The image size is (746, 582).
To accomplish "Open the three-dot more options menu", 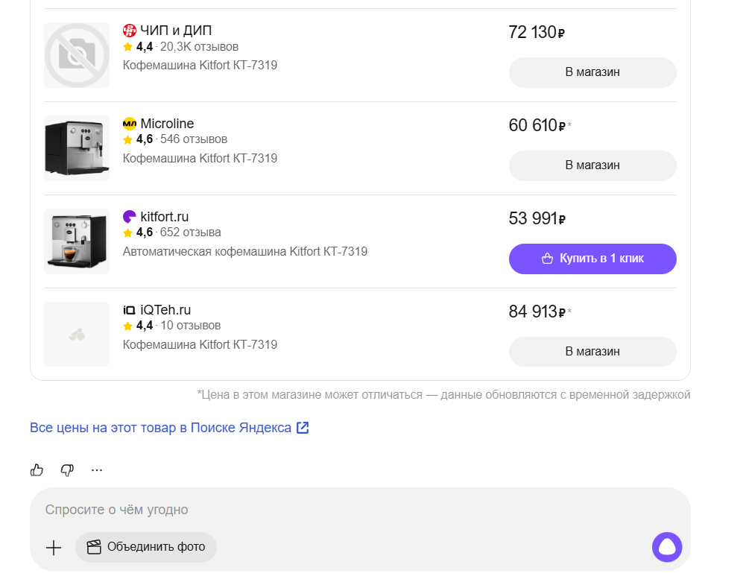I will [x=97, y=469].
